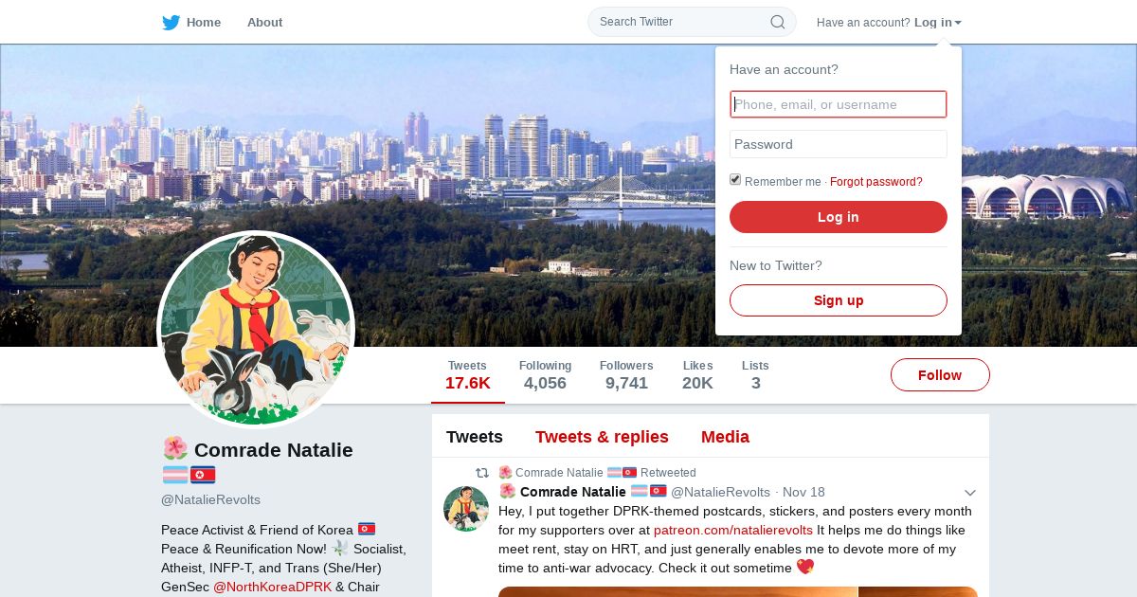The height and width of the screenshot is (597, 1137).
Task: Open the About menu item
Action: pyautogui.click(x=264, y=23)
